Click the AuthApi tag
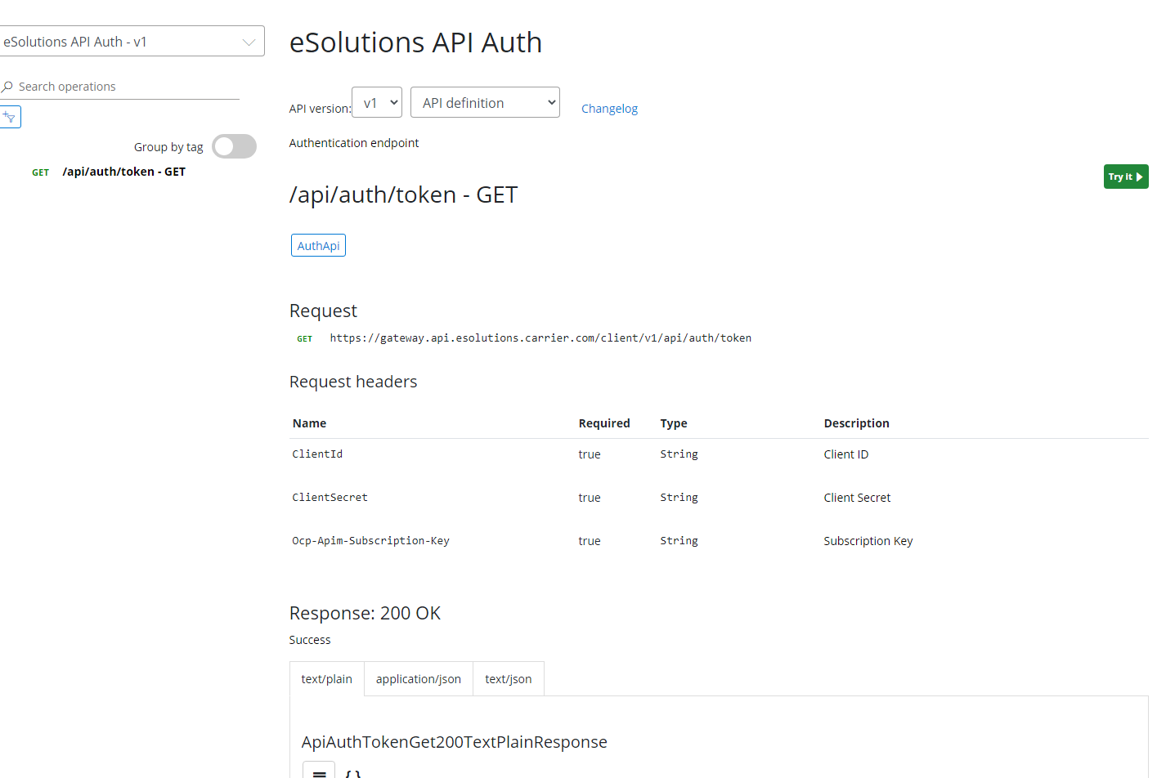 pyautogui.click(x=318, y=245)
